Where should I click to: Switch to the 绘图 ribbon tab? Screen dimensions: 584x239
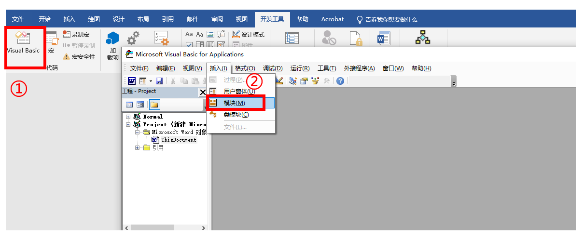(x=94, y=19)
